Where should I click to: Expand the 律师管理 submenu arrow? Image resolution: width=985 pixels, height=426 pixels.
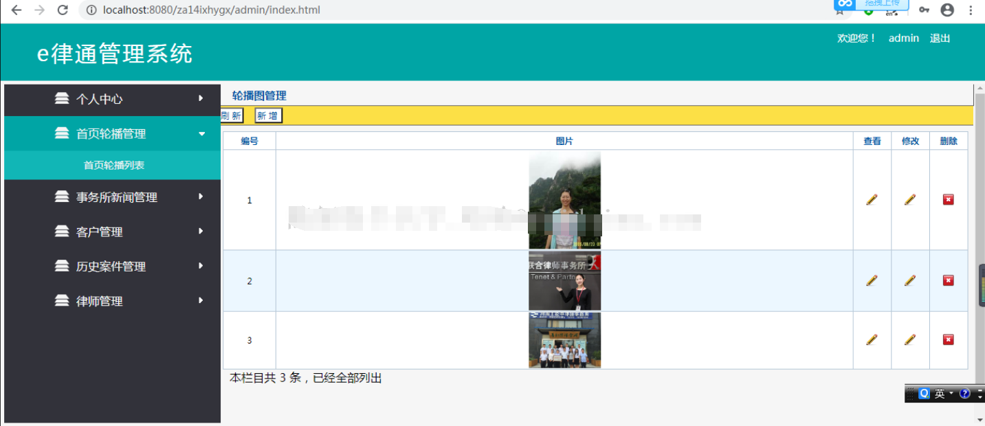[x=201, y=300]
